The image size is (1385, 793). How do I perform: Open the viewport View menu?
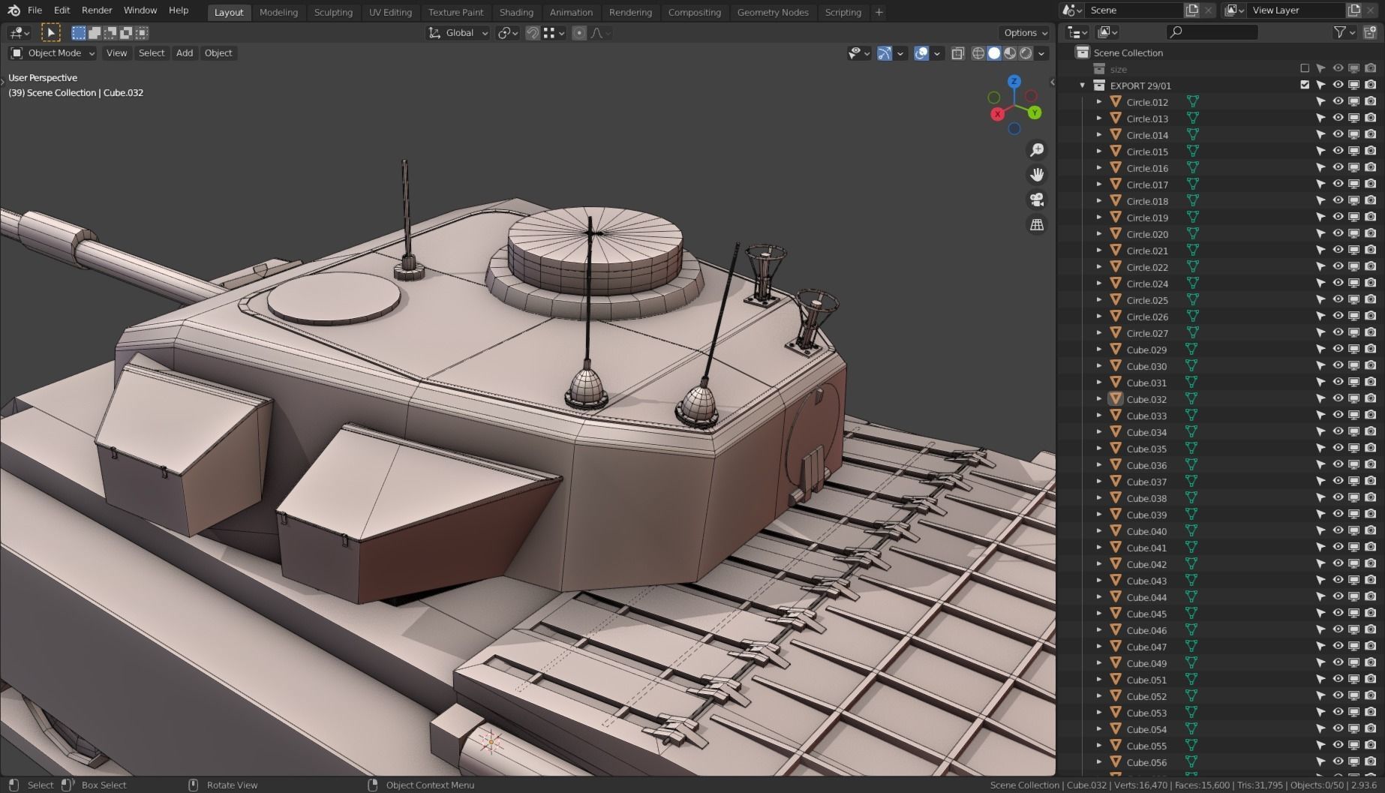(116, 53)
